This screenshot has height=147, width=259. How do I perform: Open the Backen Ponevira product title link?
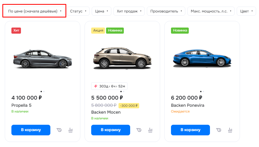coord(188,105)
